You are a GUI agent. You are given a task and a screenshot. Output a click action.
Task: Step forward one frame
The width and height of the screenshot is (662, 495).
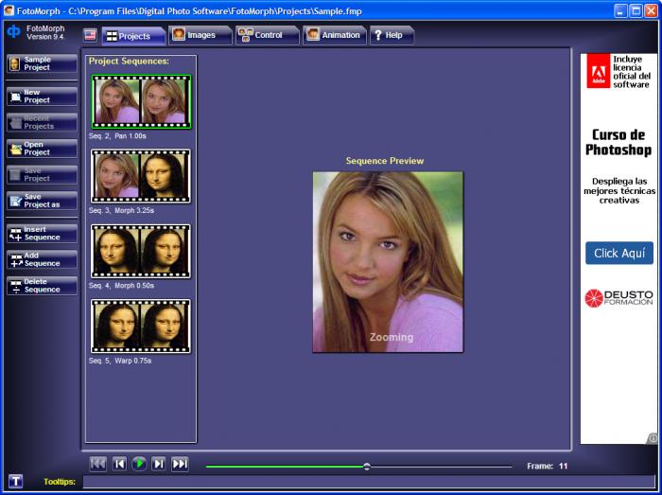(159, 464)
